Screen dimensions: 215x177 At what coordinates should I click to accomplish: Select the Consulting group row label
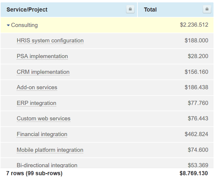(x=24, y=25)
